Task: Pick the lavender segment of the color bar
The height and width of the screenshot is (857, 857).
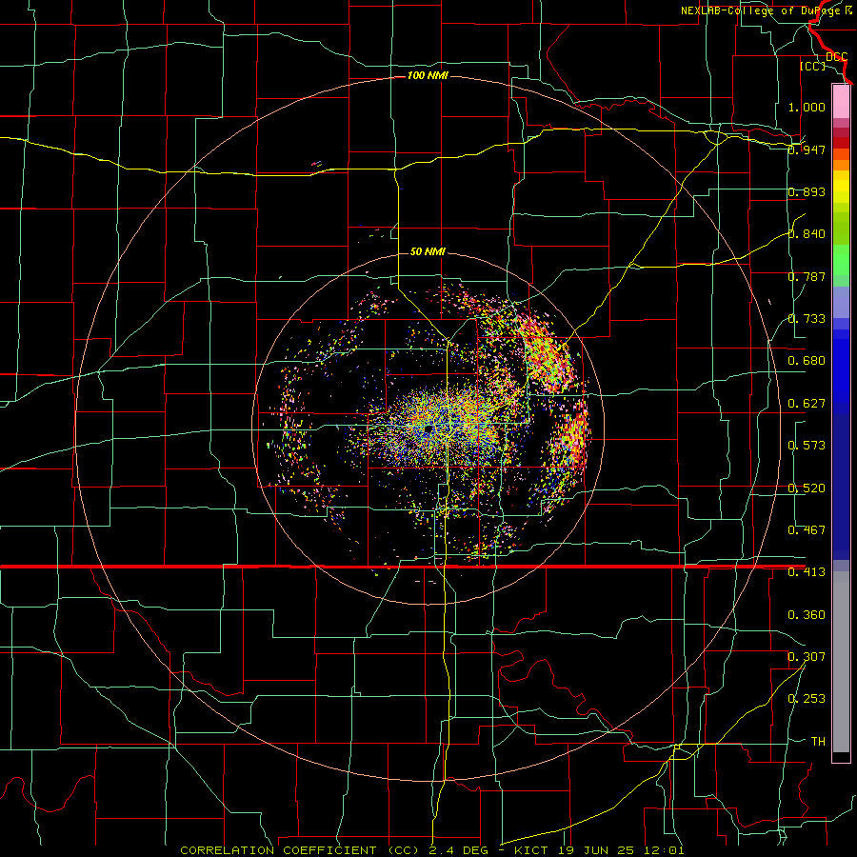Action: 841,302
